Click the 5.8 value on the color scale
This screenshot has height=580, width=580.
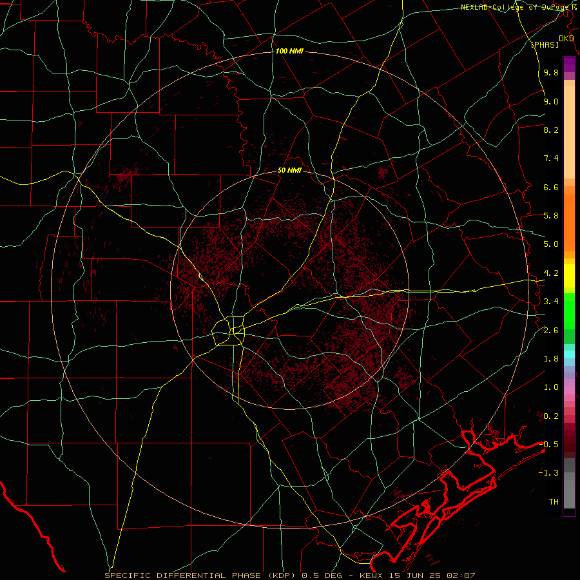pos(551,216)
